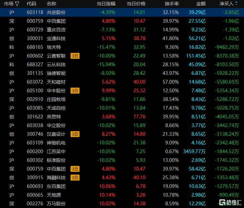The image size is (244, 208).
Task: Sort by the 名称 column header
Action: 51,4
